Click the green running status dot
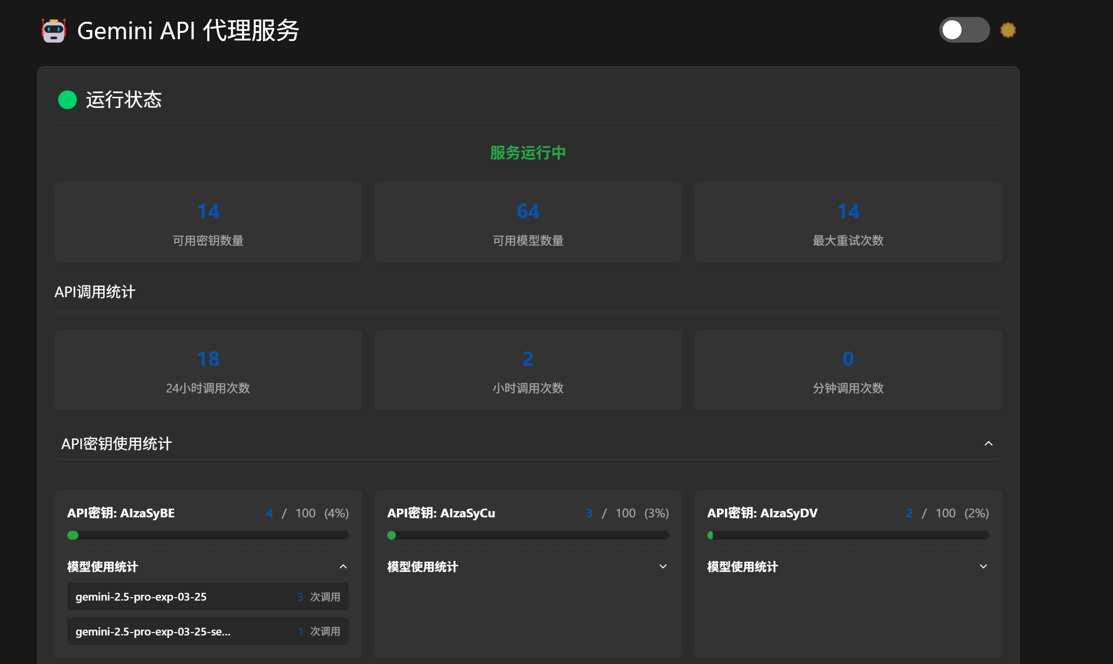1113x664 pixels. pos(67,100)
